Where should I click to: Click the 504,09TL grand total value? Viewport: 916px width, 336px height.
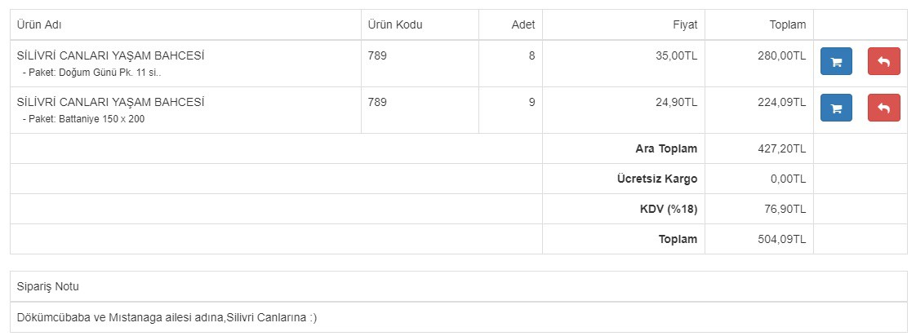pos(781,239)
